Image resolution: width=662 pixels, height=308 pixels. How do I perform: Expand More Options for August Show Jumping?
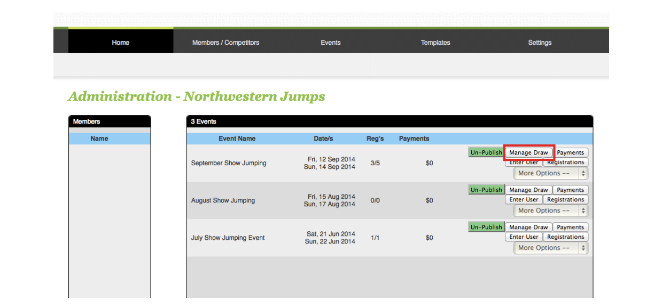pos(551,210)
